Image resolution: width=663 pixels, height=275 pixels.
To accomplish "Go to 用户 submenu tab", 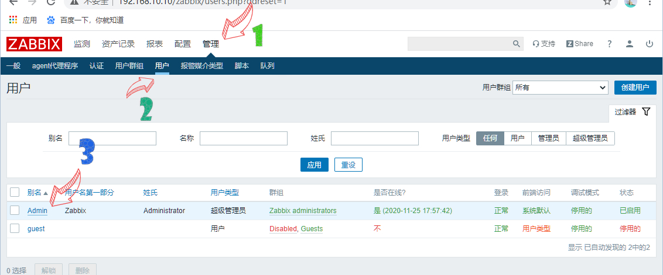I will (x=162, y=66).
